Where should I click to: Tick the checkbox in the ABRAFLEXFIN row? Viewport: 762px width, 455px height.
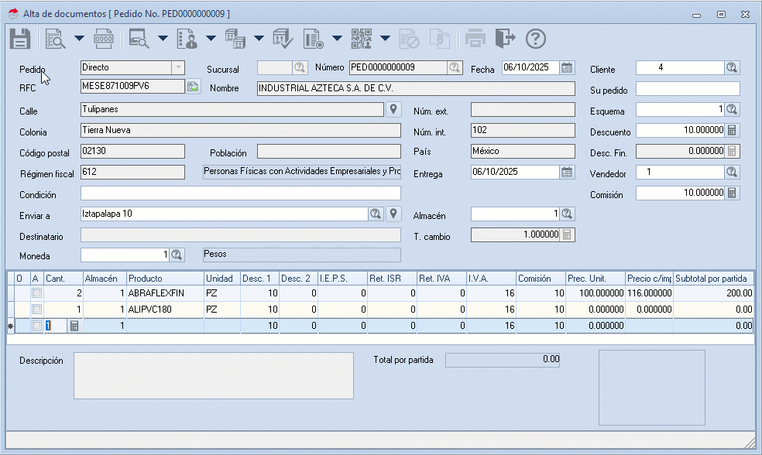[x=36, y=293]
